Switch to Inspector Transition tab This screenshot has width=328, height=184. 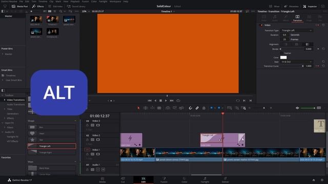[297, 18]
